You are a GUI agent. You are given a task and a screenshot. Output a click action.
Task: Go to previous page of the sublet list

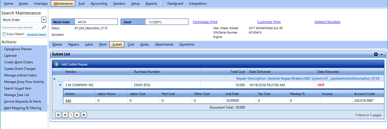coord(65,115)
